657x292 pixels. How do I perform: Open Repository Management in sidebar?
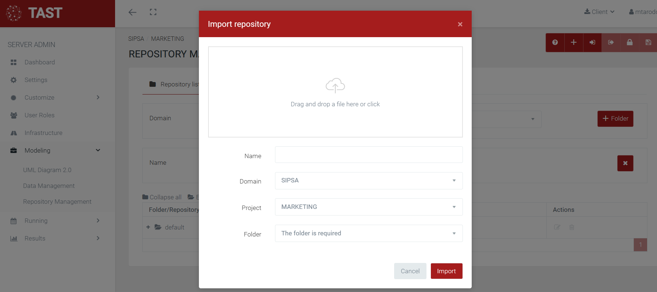[x=57, y=202]
